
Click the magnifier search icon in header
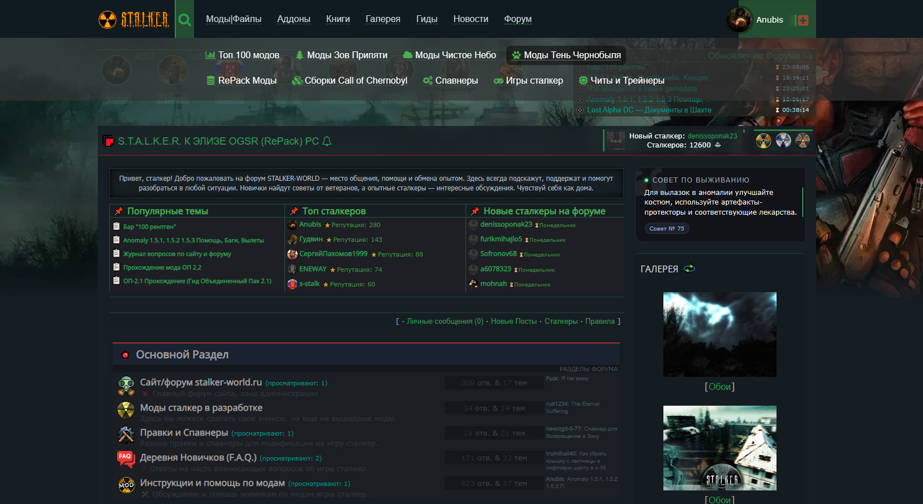click(184, 20)
